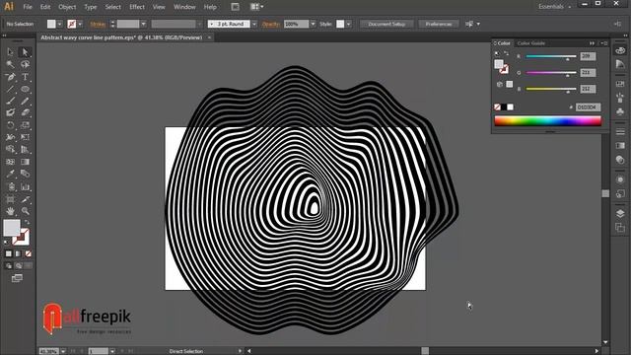Image resolution: width=631 pixels, height=355 pixels.
Task: Open the graphic Style dropdown
Action: coord(348,24)
